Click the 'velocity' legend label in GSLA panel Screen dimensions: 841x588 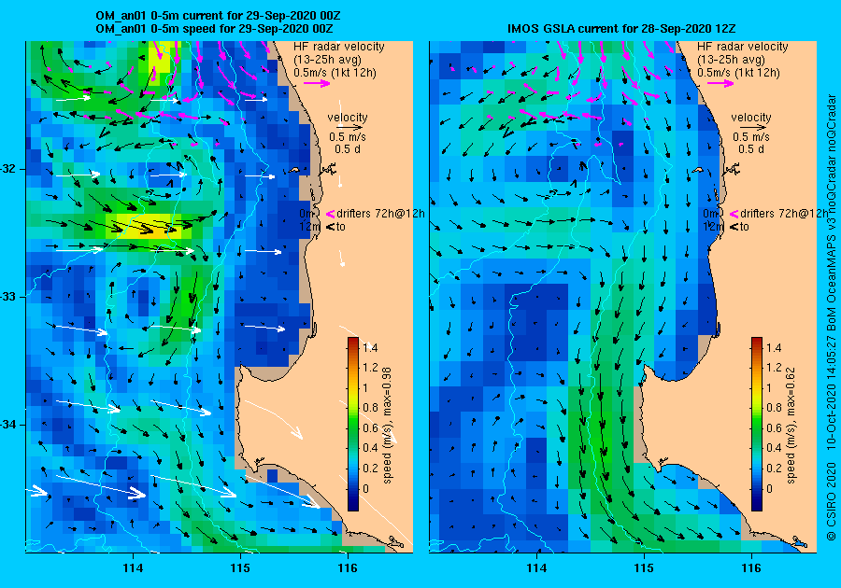tap(751, 118)
